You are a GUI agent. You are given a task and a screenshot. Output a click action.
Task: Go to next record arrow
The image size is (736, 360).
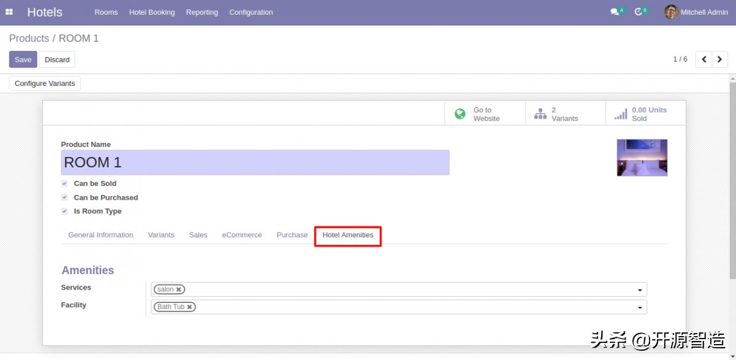coord(719,59)
